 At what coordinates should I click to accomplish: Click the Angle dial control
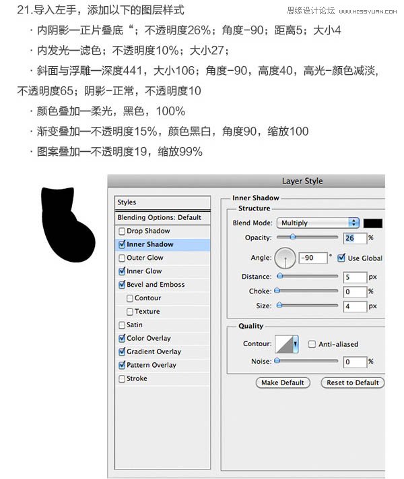(x=285, y=258)
